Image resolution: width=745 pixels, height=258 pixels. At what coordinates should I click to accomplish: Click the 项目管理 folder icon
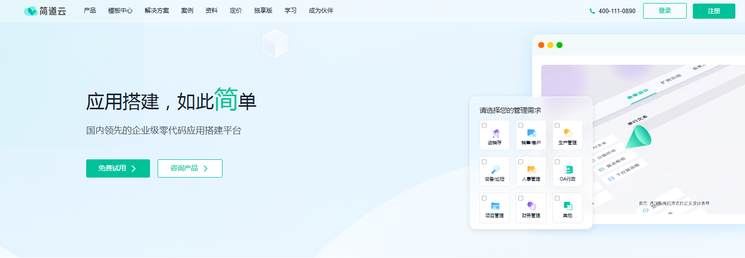[496, 206]
